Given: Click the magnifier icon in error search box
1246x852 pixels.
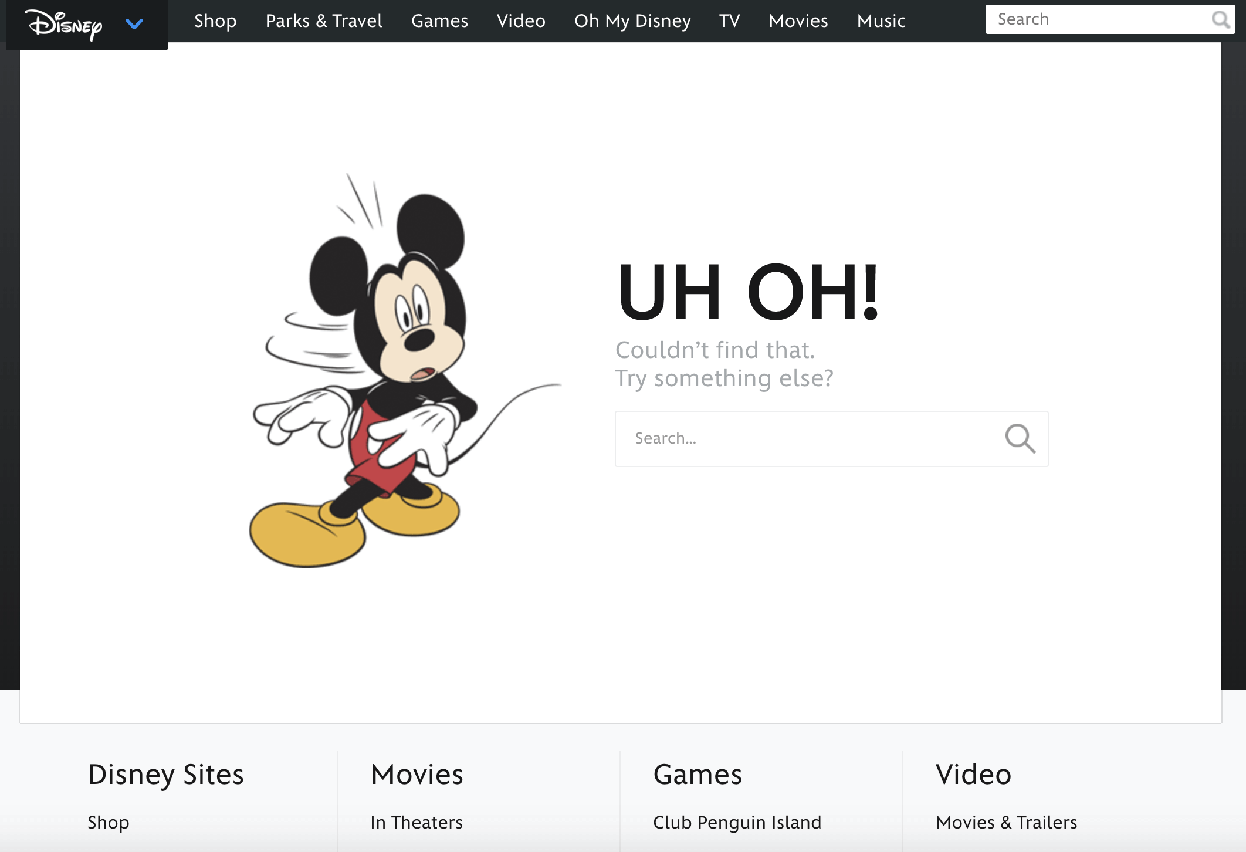Looking at the screenshot, I should pyautogui.click(x=1020, y=439).
